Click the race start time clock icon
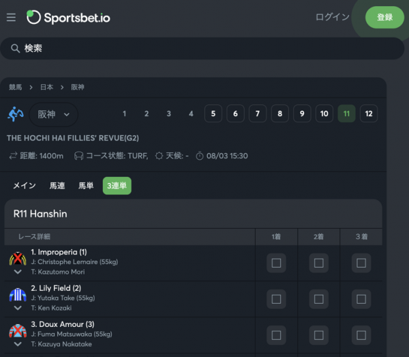 point(200,156)
